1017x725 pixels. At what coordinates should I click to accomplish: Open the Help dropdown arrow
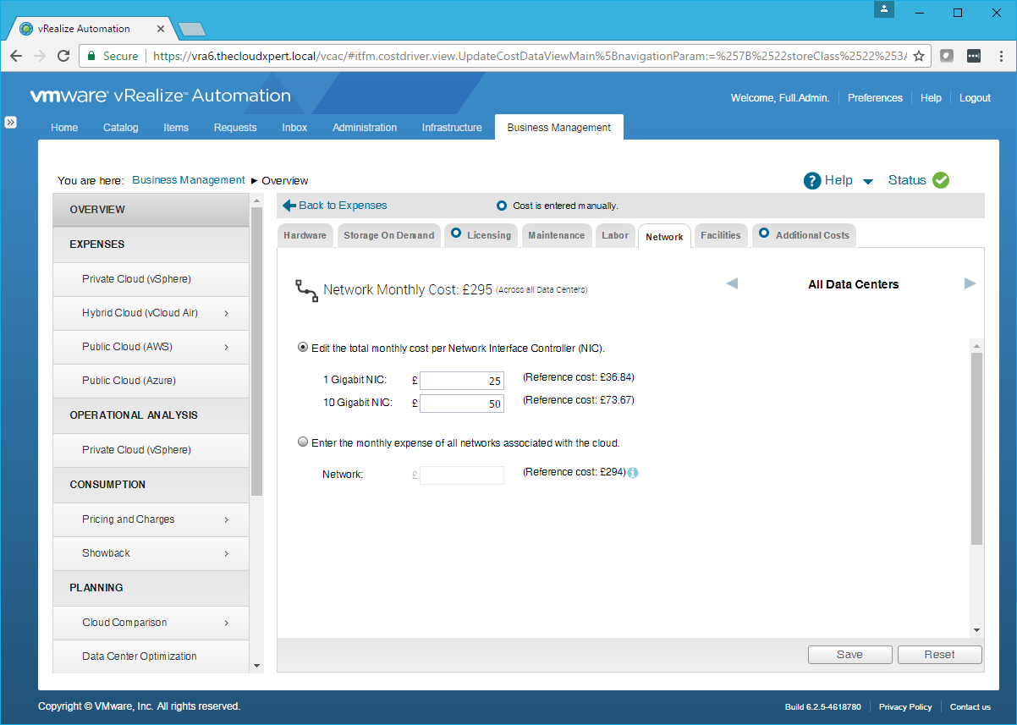(x=868, y=181)
